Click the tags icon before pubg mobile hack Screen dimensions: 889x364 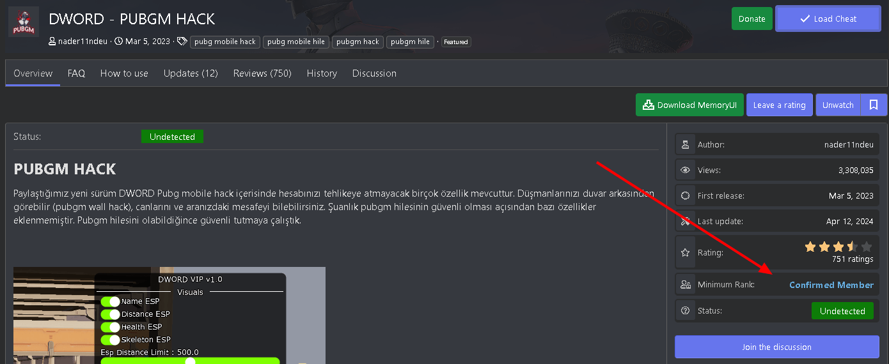(182, 42)
